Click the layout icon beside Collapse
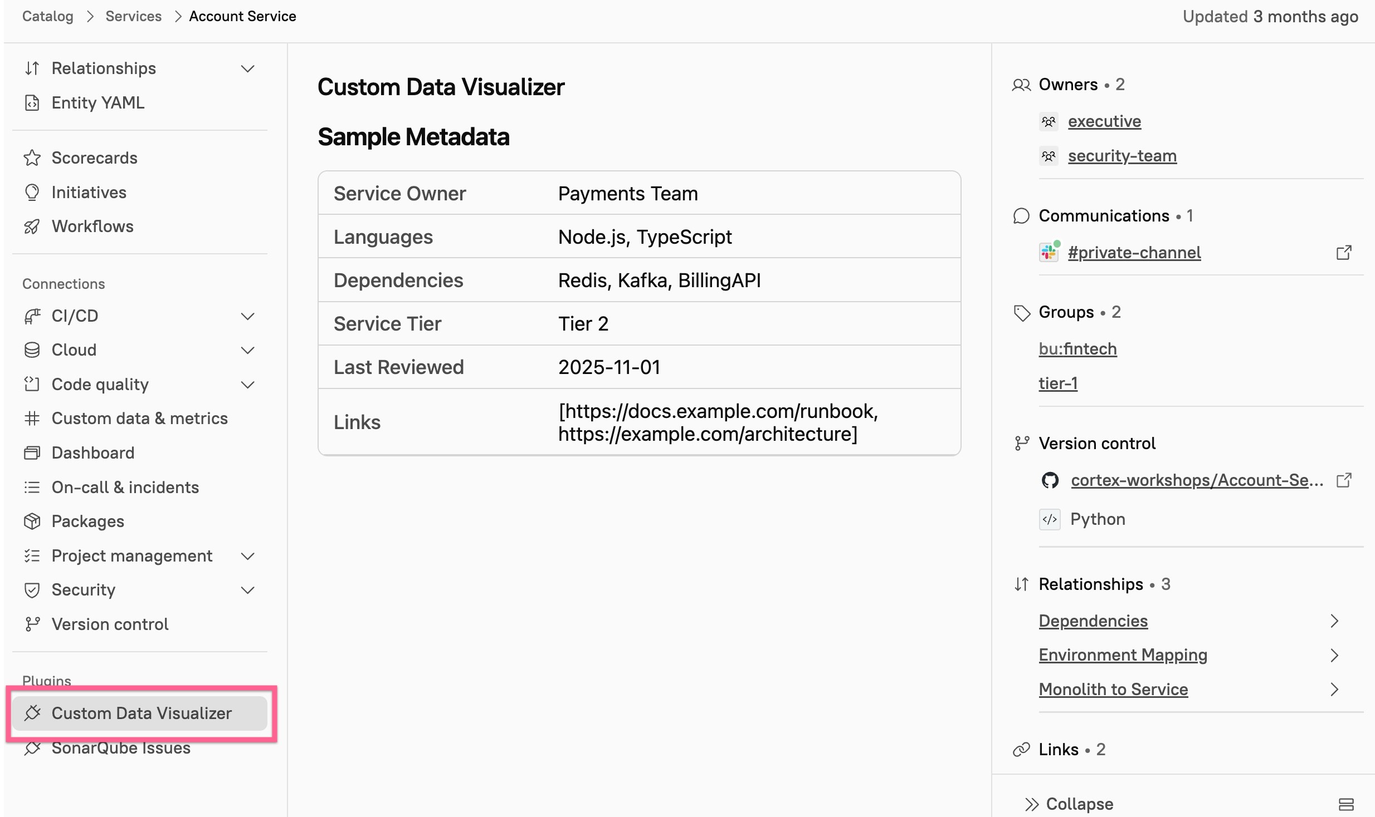The width and height of the screenshot is (1375, 817). coord(1346,804)
